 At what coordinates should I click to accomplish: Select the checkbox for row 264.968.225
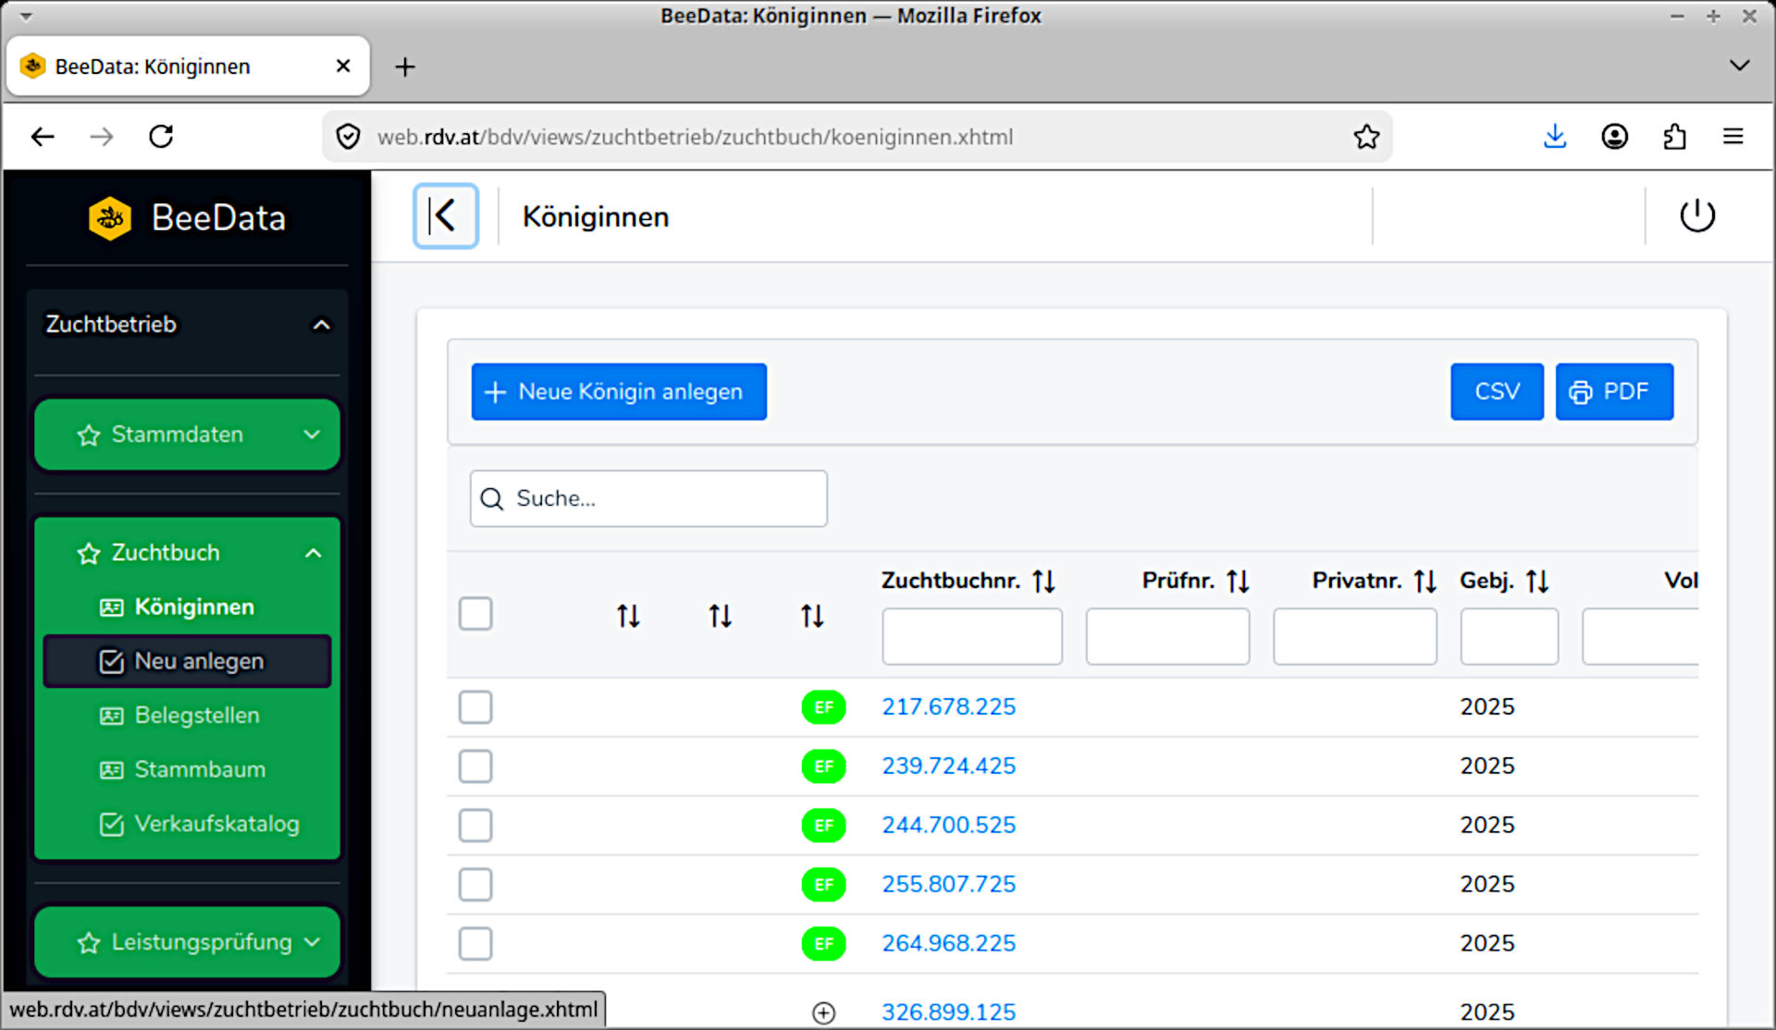click(x=475, y=944)
